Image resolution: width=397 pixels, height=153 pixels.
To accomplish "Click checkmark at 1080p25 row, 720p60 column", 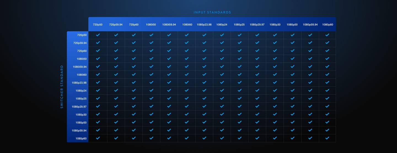I will [x=134, y=98].
